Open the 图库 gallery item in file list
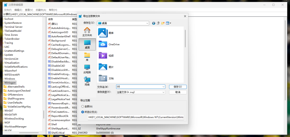The width and height of the screenshot is (290, 137). 106,33
